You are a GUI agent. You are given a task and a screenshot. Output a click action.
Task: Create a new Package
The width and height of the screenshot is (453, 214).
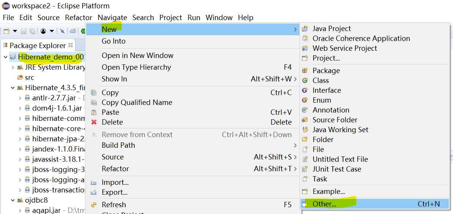pos(374,71)
